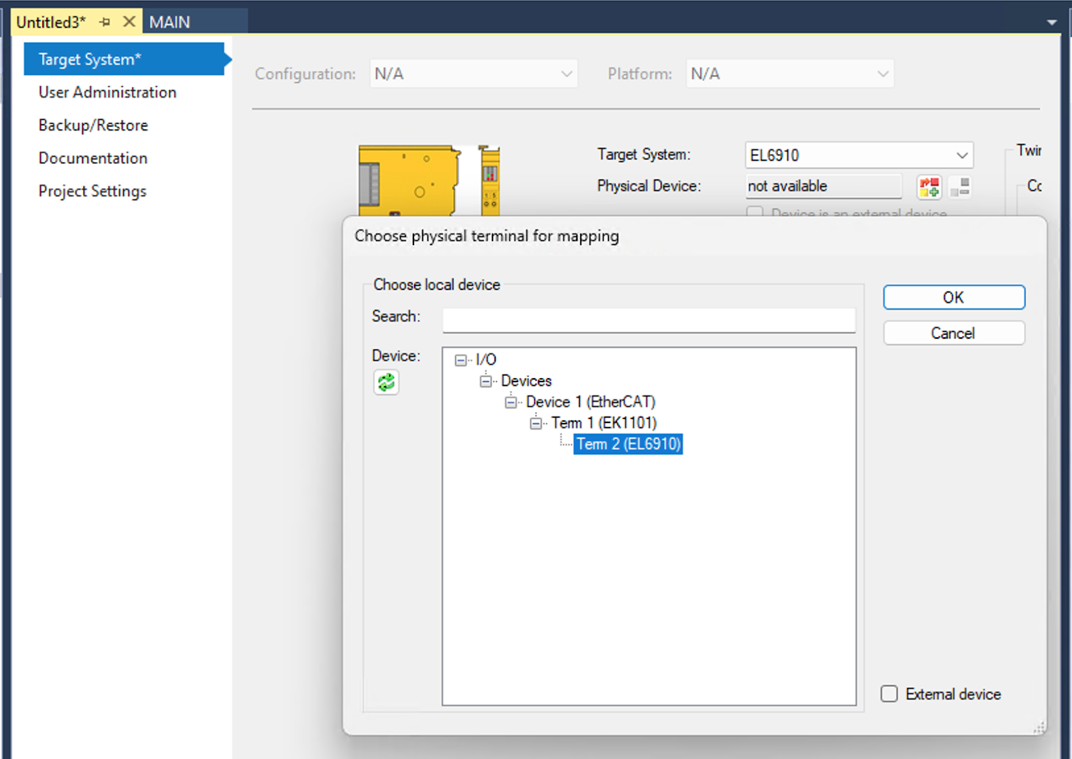The width and height of the screenshot is (1072, 759).
Task: Select the Devices tree item
Action: 526,381
